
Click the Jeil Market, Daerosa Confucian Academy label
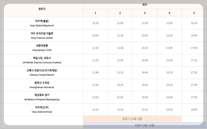[x=42, y=60]
